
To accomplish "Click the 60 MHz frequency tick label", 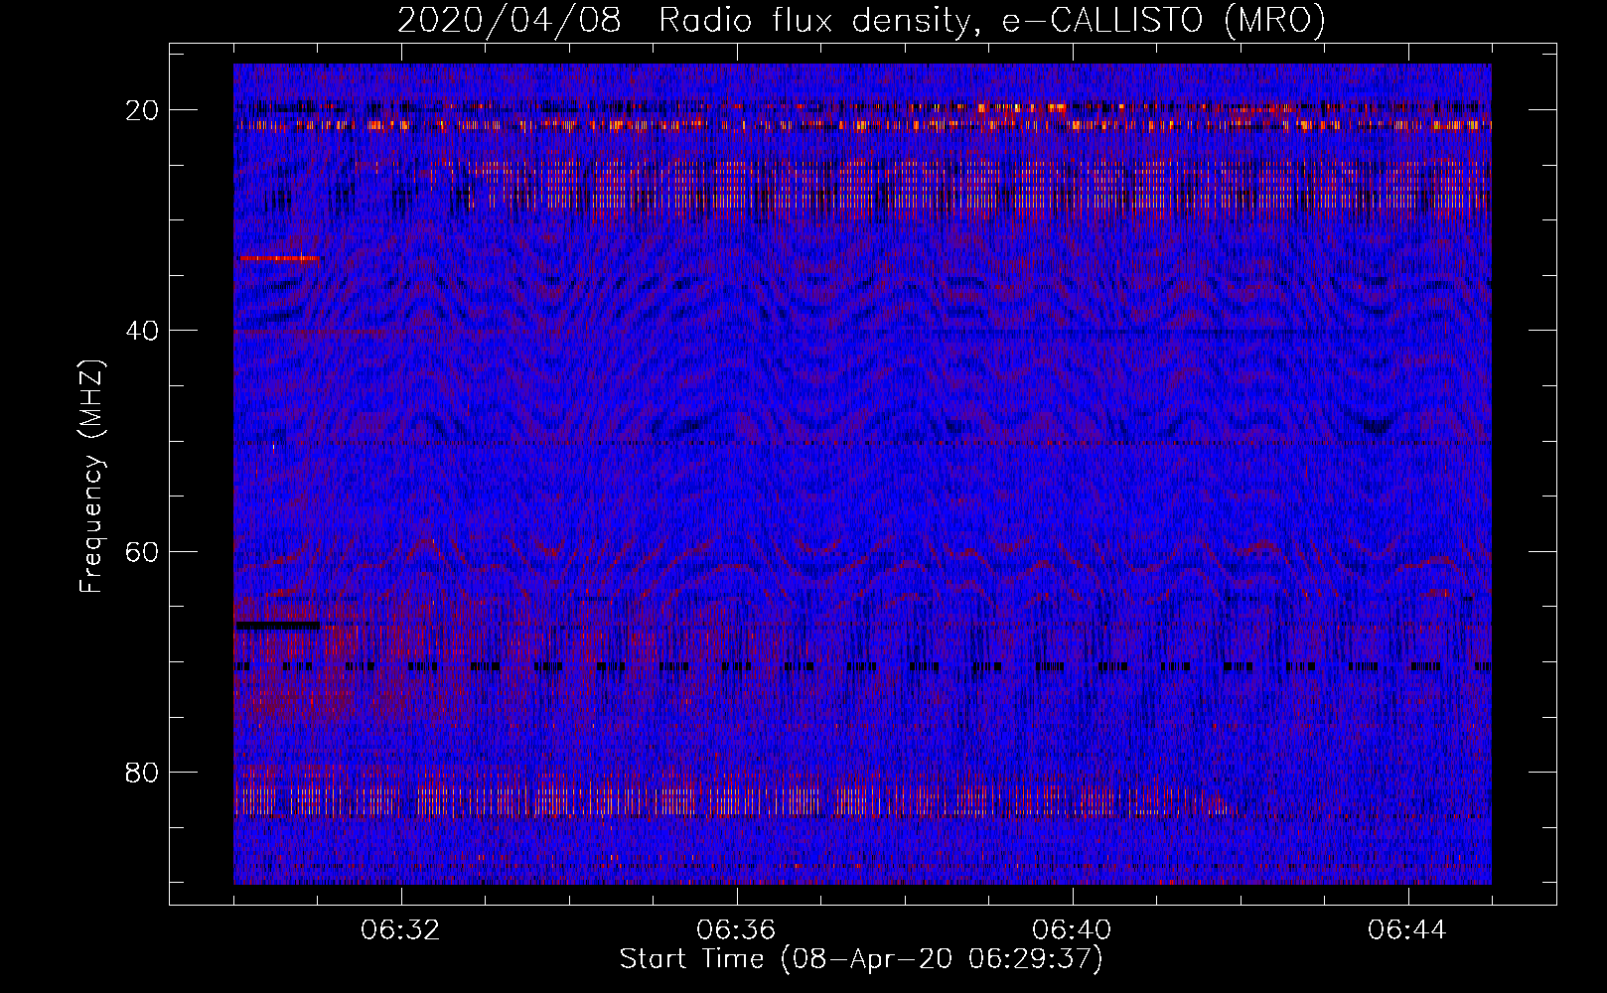I will click(143, 551).
